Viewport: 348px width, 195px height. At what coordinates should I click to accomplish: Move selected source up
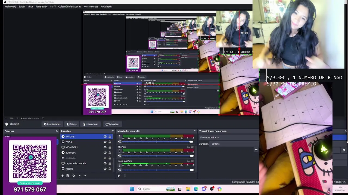point(80,176)
